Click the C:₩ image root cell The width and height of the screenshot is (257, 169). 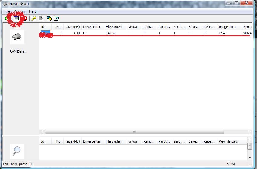click(x=222, y=33)
